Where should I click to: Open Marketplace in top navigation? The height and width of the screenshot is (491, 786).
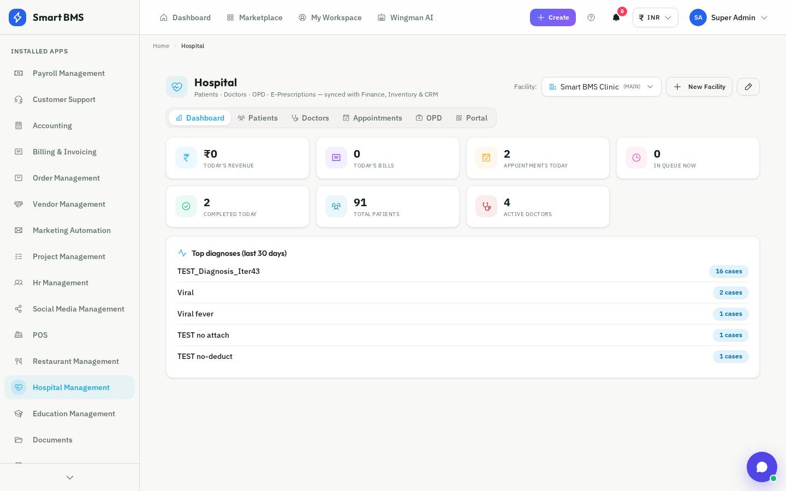pyautogui.click(x=254, y=17)
